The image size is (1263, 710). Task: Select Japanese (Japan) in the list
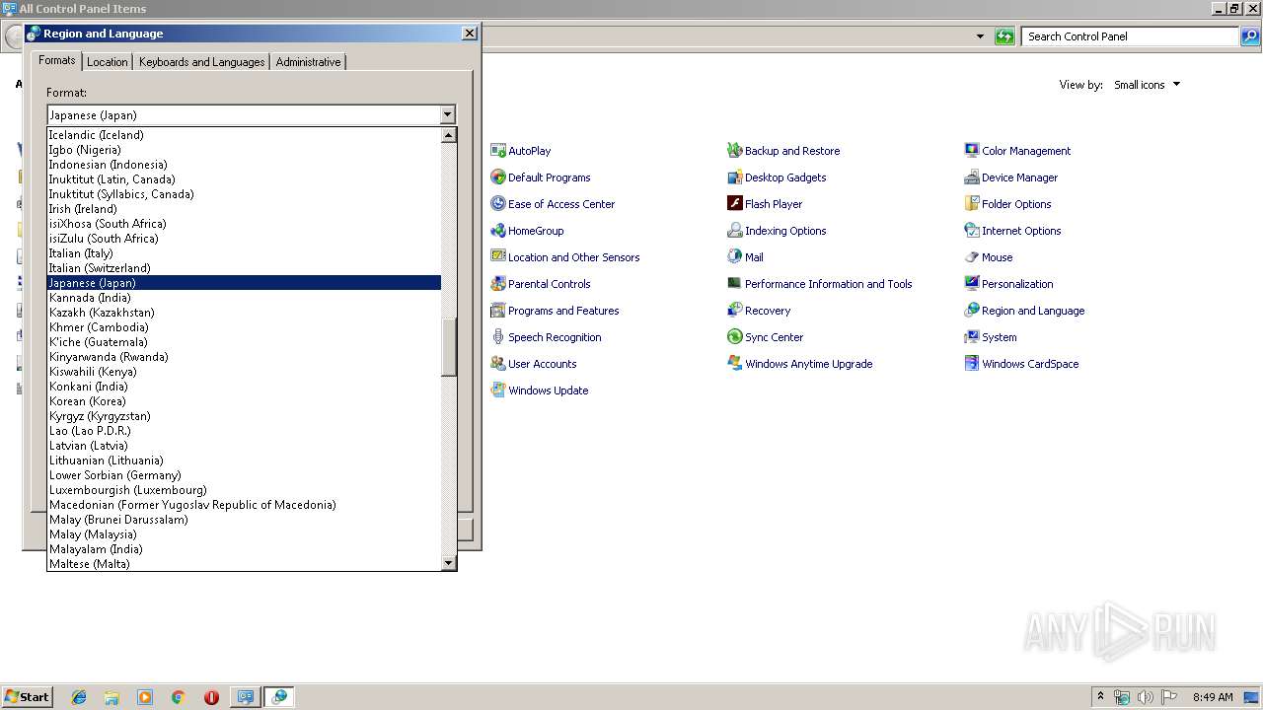[245, 283]
